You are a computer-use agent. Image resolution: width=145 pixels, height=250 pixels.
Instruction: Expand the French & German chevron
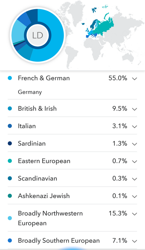click(134, 79)
